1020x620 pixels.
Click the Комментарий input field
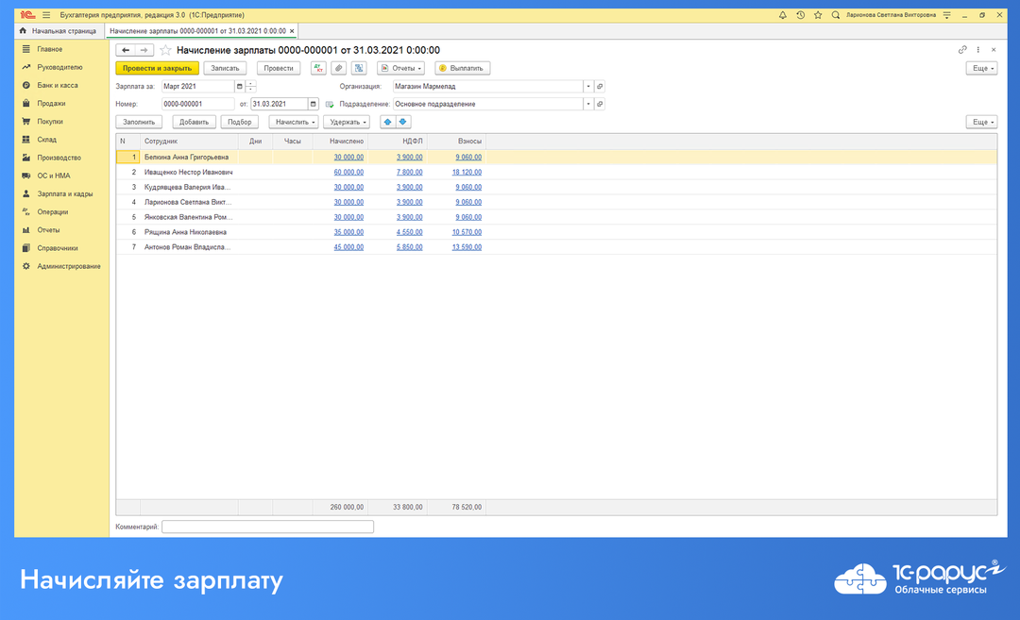click(x=267, y=527)
